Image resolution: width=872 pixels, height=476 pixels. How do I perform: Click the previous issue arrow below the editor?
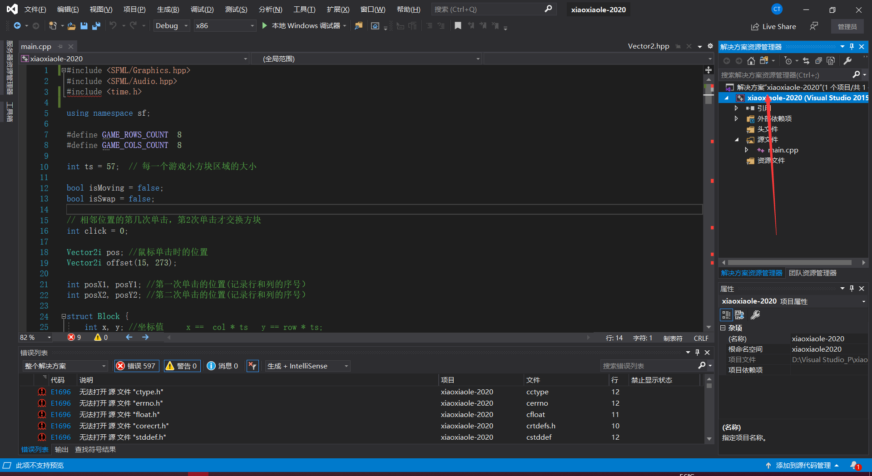pos(129,337)
